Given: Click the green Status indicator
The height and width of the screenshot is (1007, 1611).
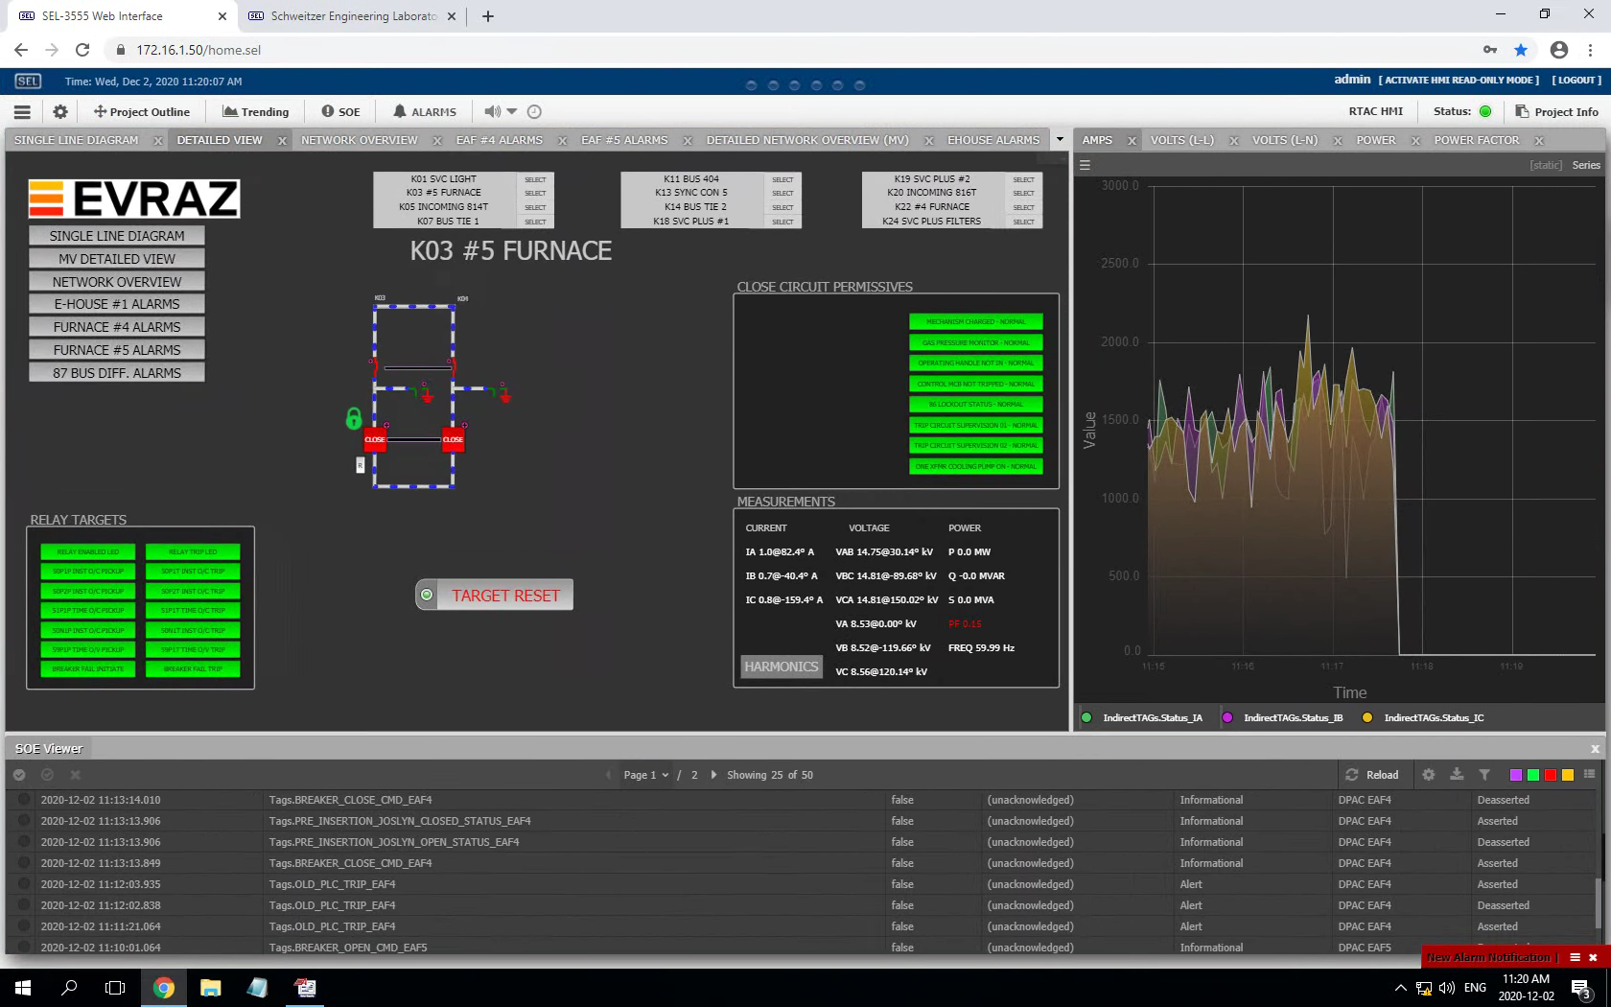Looking at the screenshot, I should pos(1485,111).
